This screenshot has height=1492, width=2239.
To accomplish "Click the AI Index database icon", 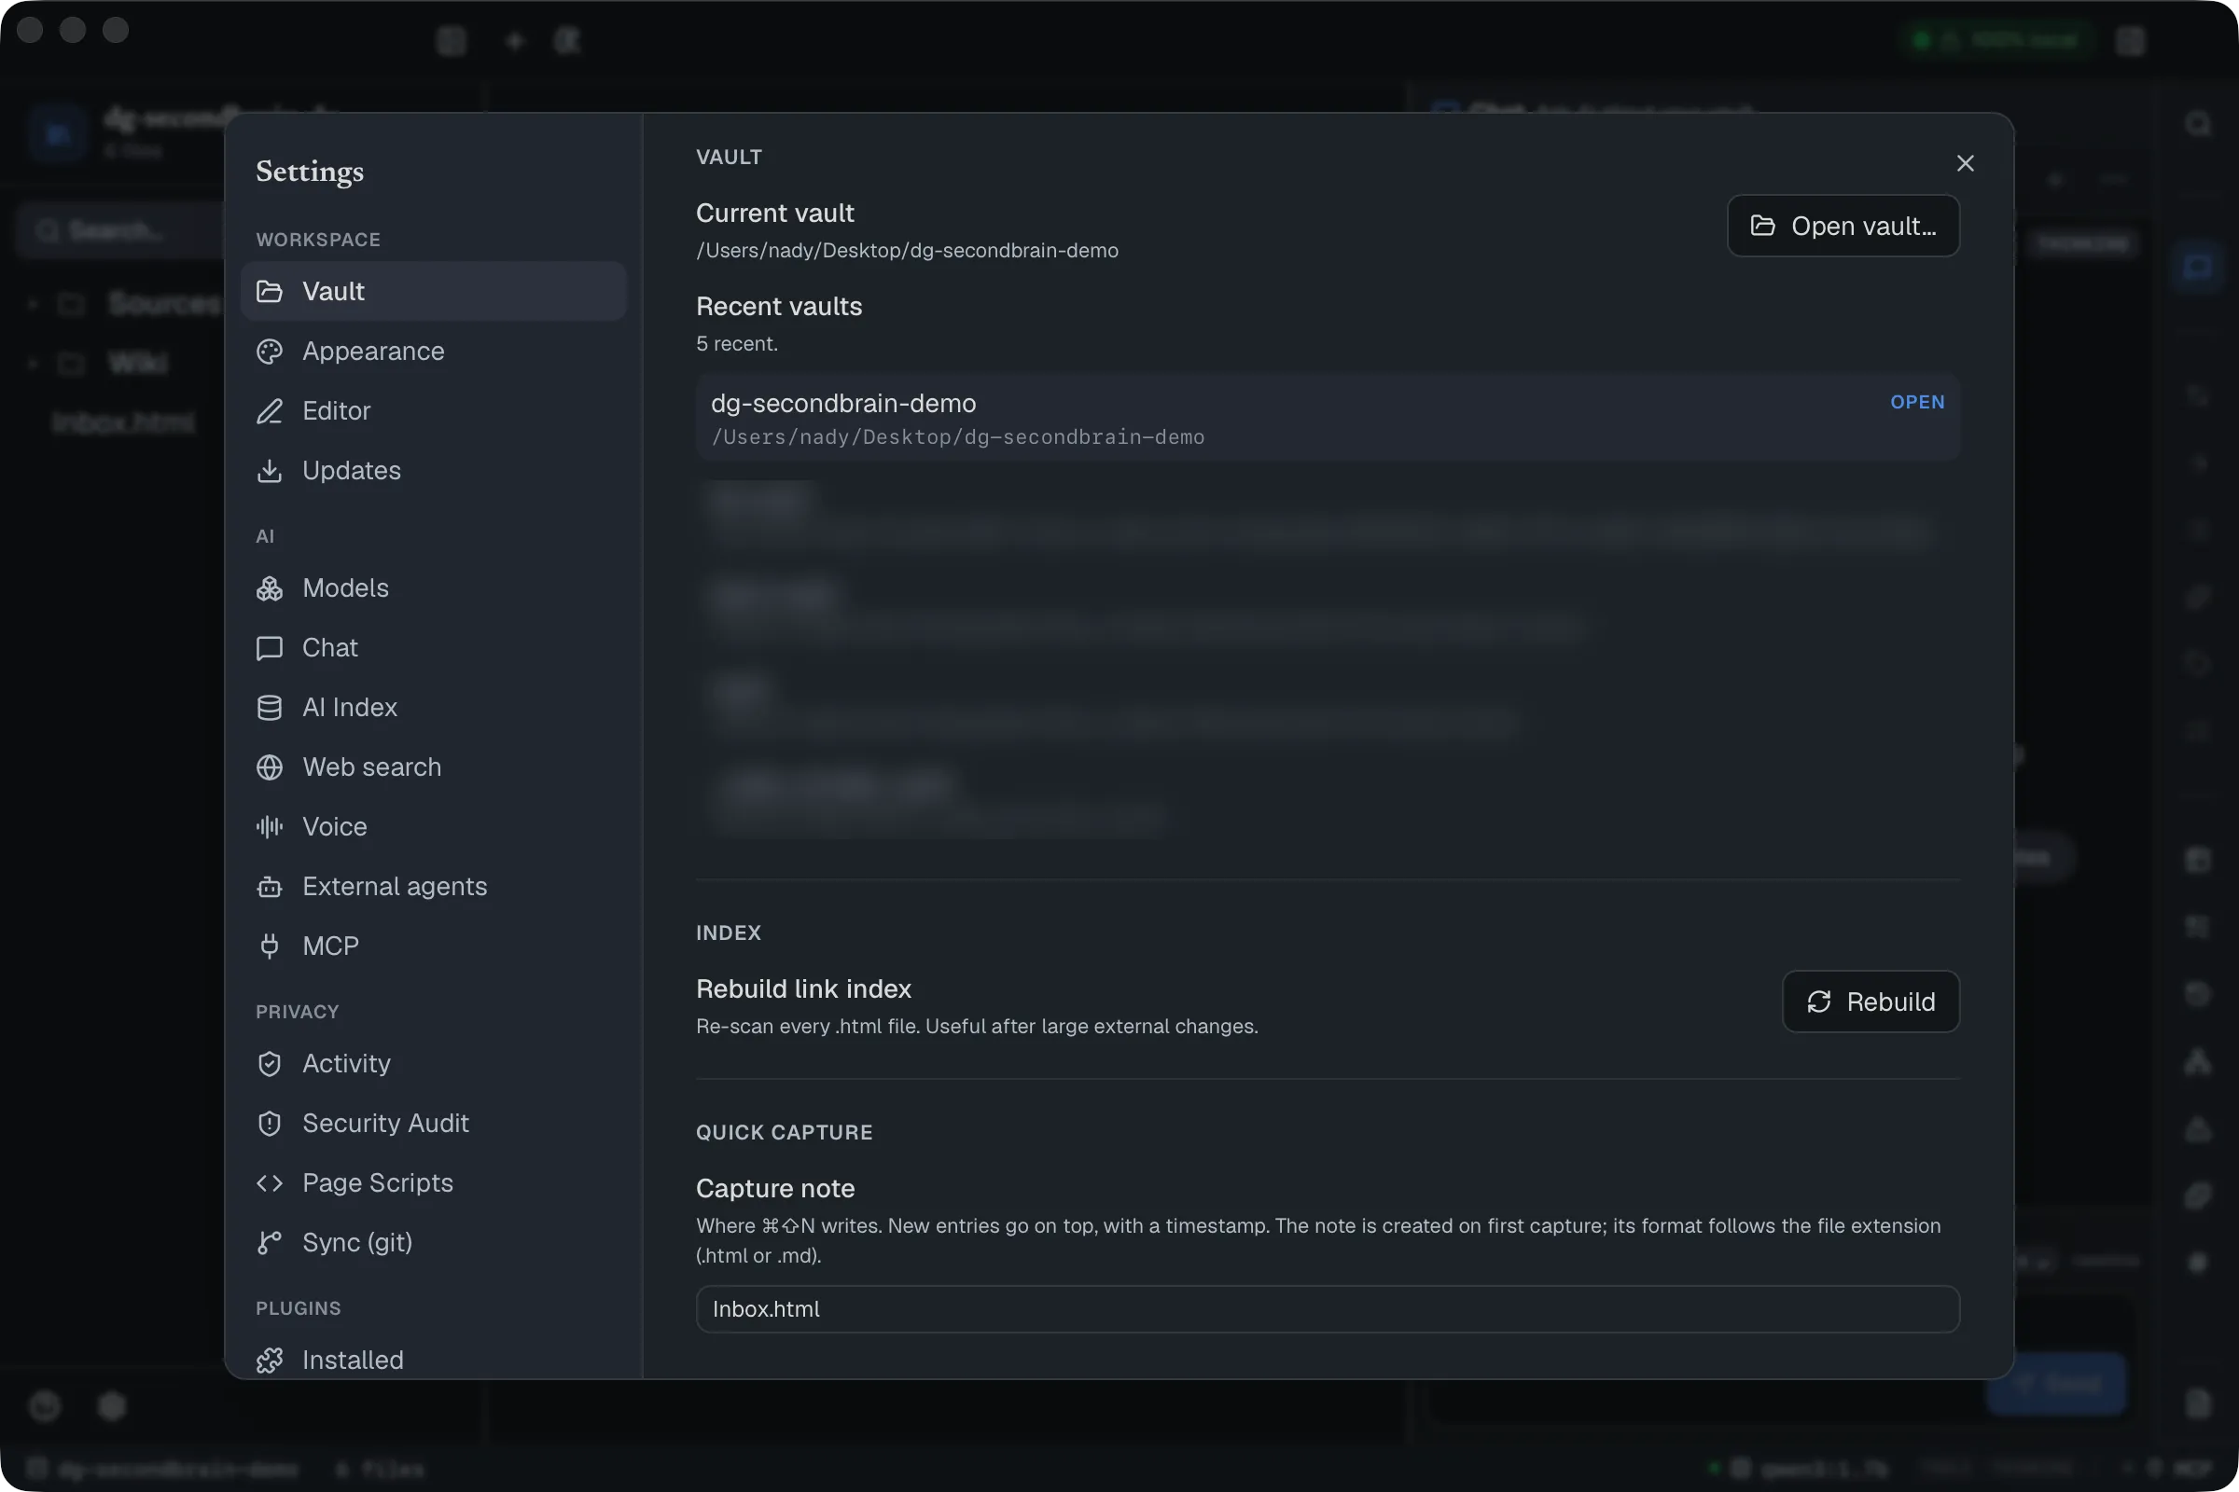I will [x=270, y=708].
